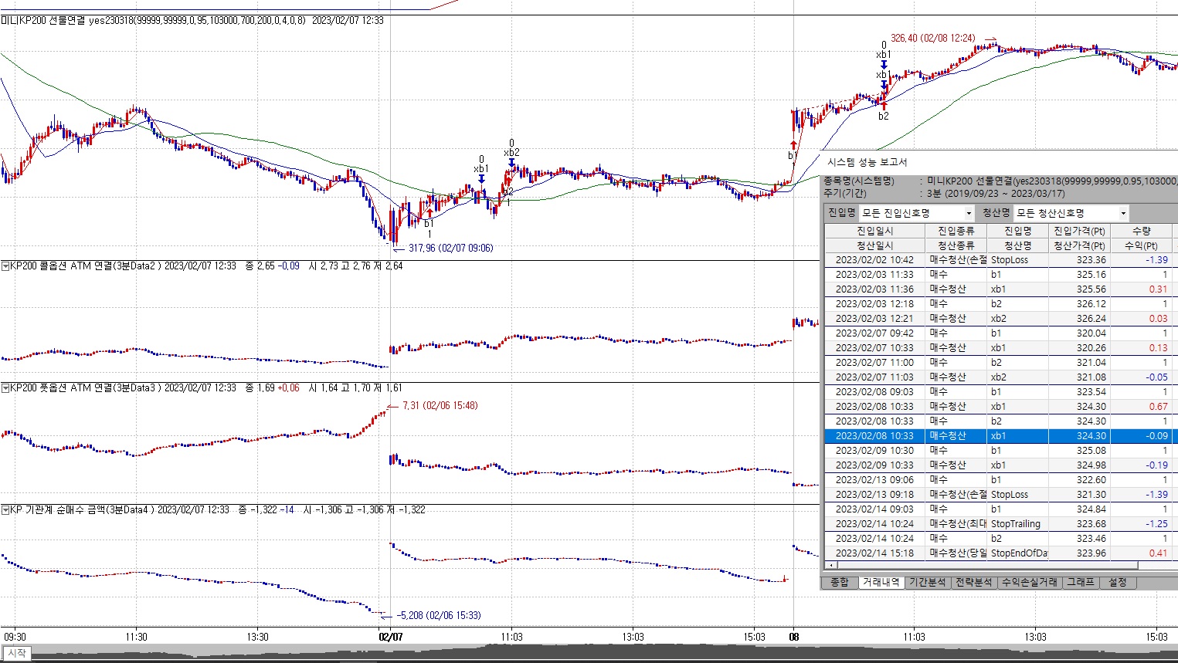Show the 그래프 tab in report
Viewport: 1178px width, 663px height.
[x=1080, y=582]
